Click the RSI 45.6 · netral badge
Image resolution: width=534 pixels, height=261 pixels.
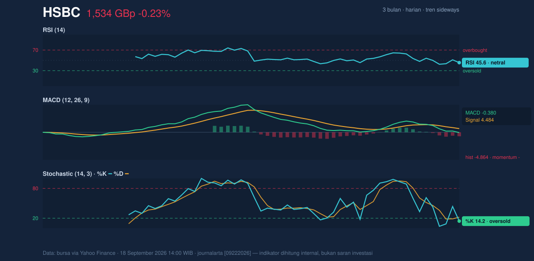(495, 63)
